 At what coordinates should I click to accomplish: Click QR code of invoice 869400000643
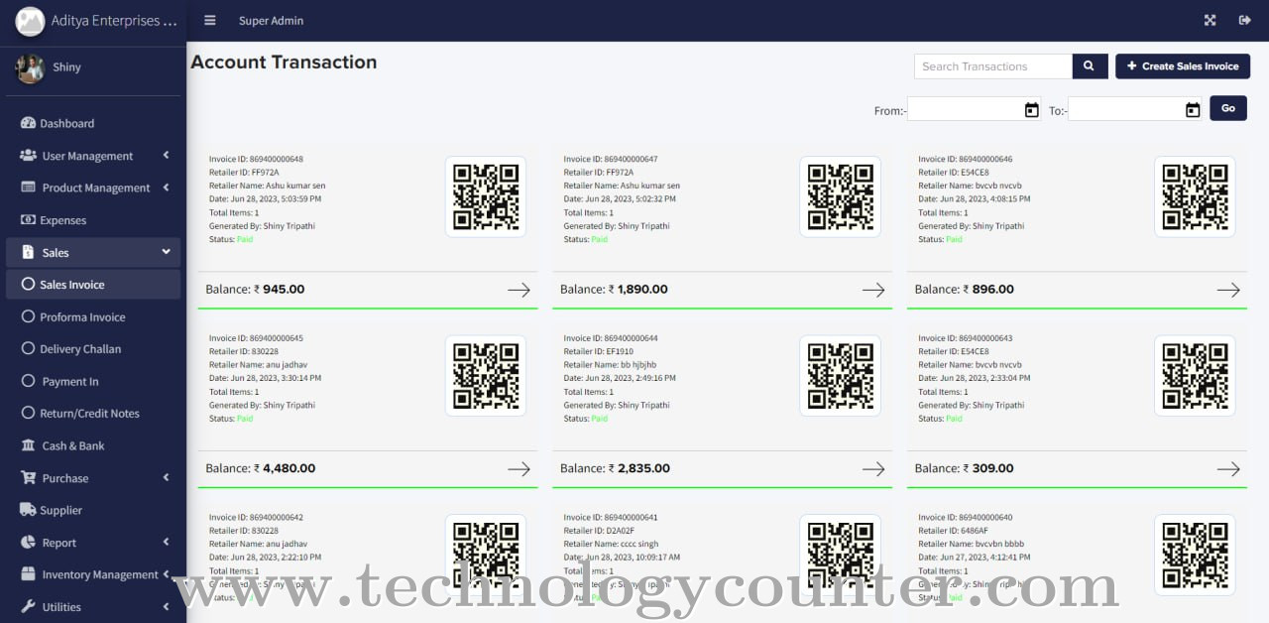click(x=1195, y=376)
